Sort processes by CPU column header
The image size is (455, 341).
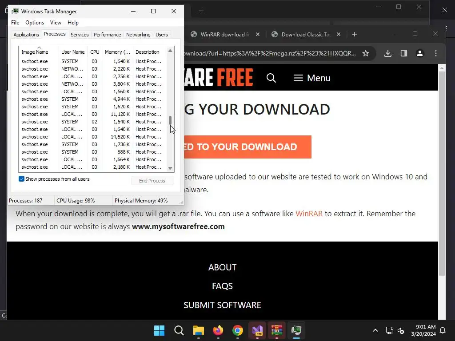(x=95, y=52)
